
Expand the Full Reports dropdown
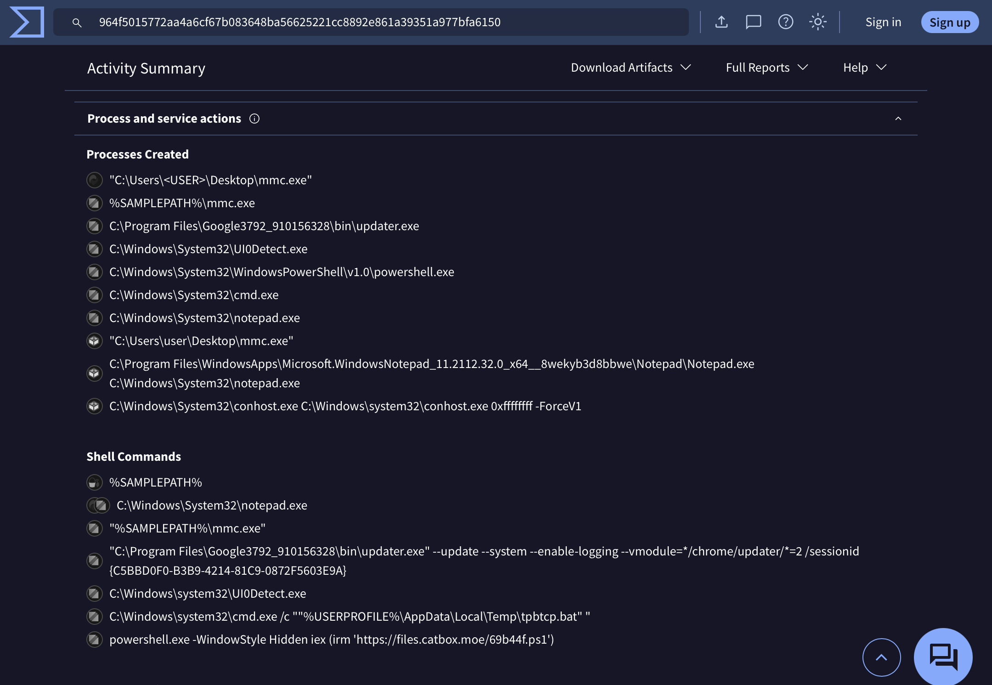[767, 68]
